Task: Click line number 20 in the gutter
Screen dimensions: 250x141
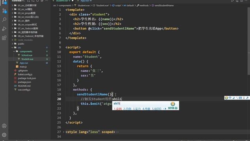Action: [59, 99]
